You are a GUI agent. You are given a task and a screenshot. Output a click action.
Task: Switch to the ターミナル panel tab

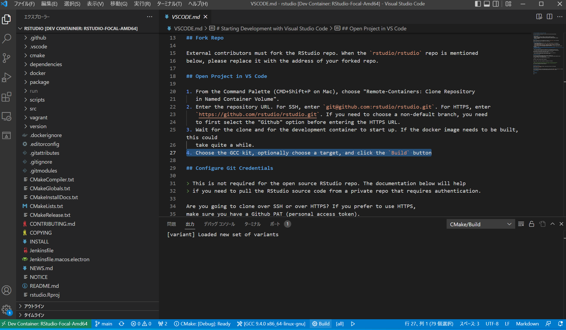(252, 224)
